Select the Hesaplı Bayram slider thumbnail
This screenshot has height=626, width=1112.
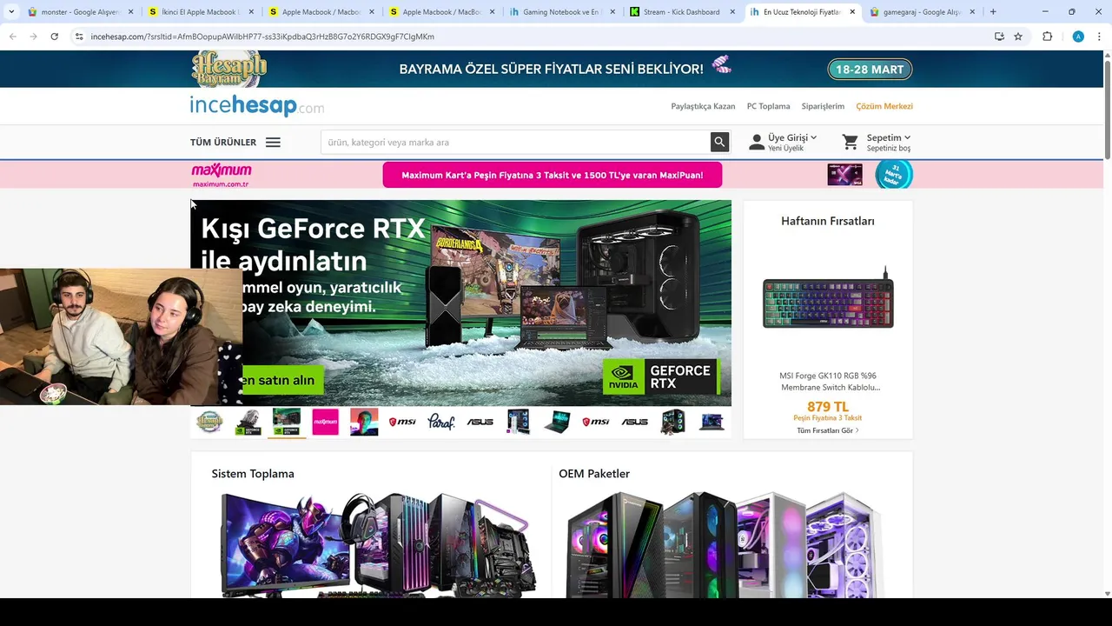pyautogui.click(x=209, y=422)
